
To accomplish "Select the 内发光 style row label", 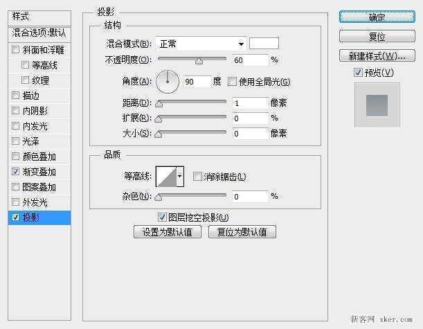I will (x=35, y=126).
